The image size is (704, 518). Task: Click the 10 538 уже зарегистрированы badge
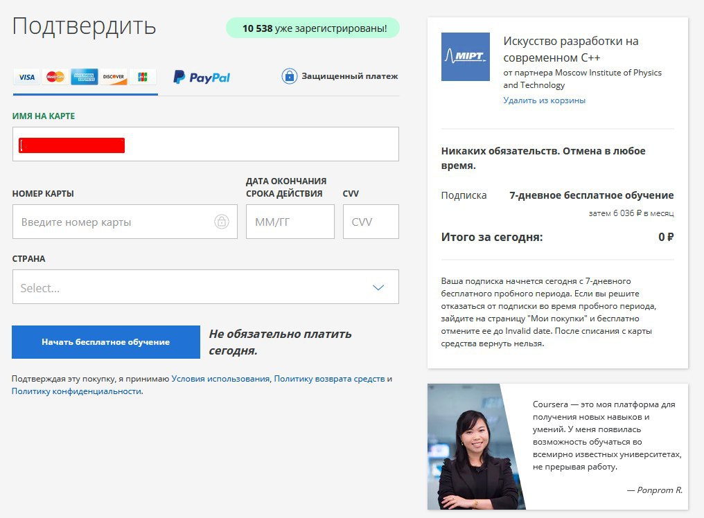tap(313, 28)
